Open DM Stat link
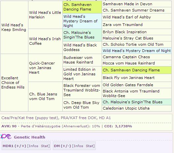Screen dimensions: 174x153 pyautogui.click(x=89, y=146)
